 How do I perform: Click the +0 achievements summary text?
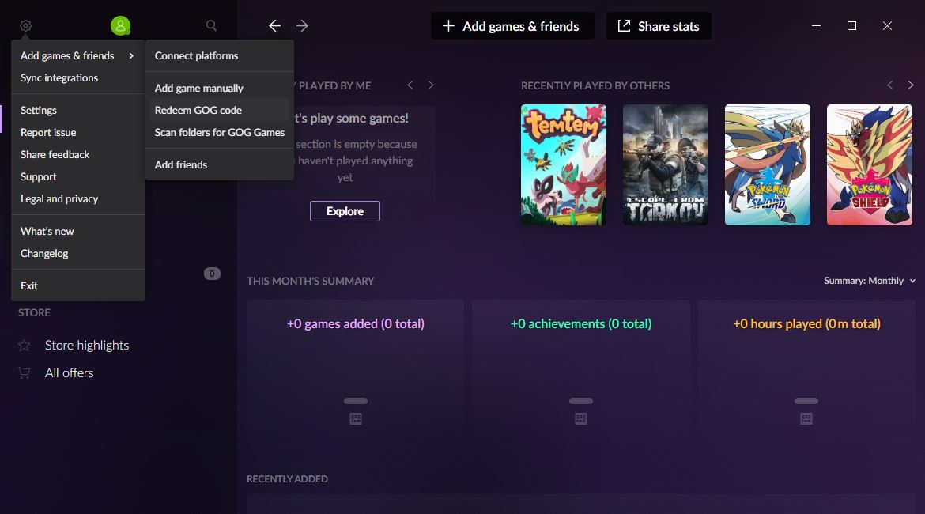click(581, 323)
